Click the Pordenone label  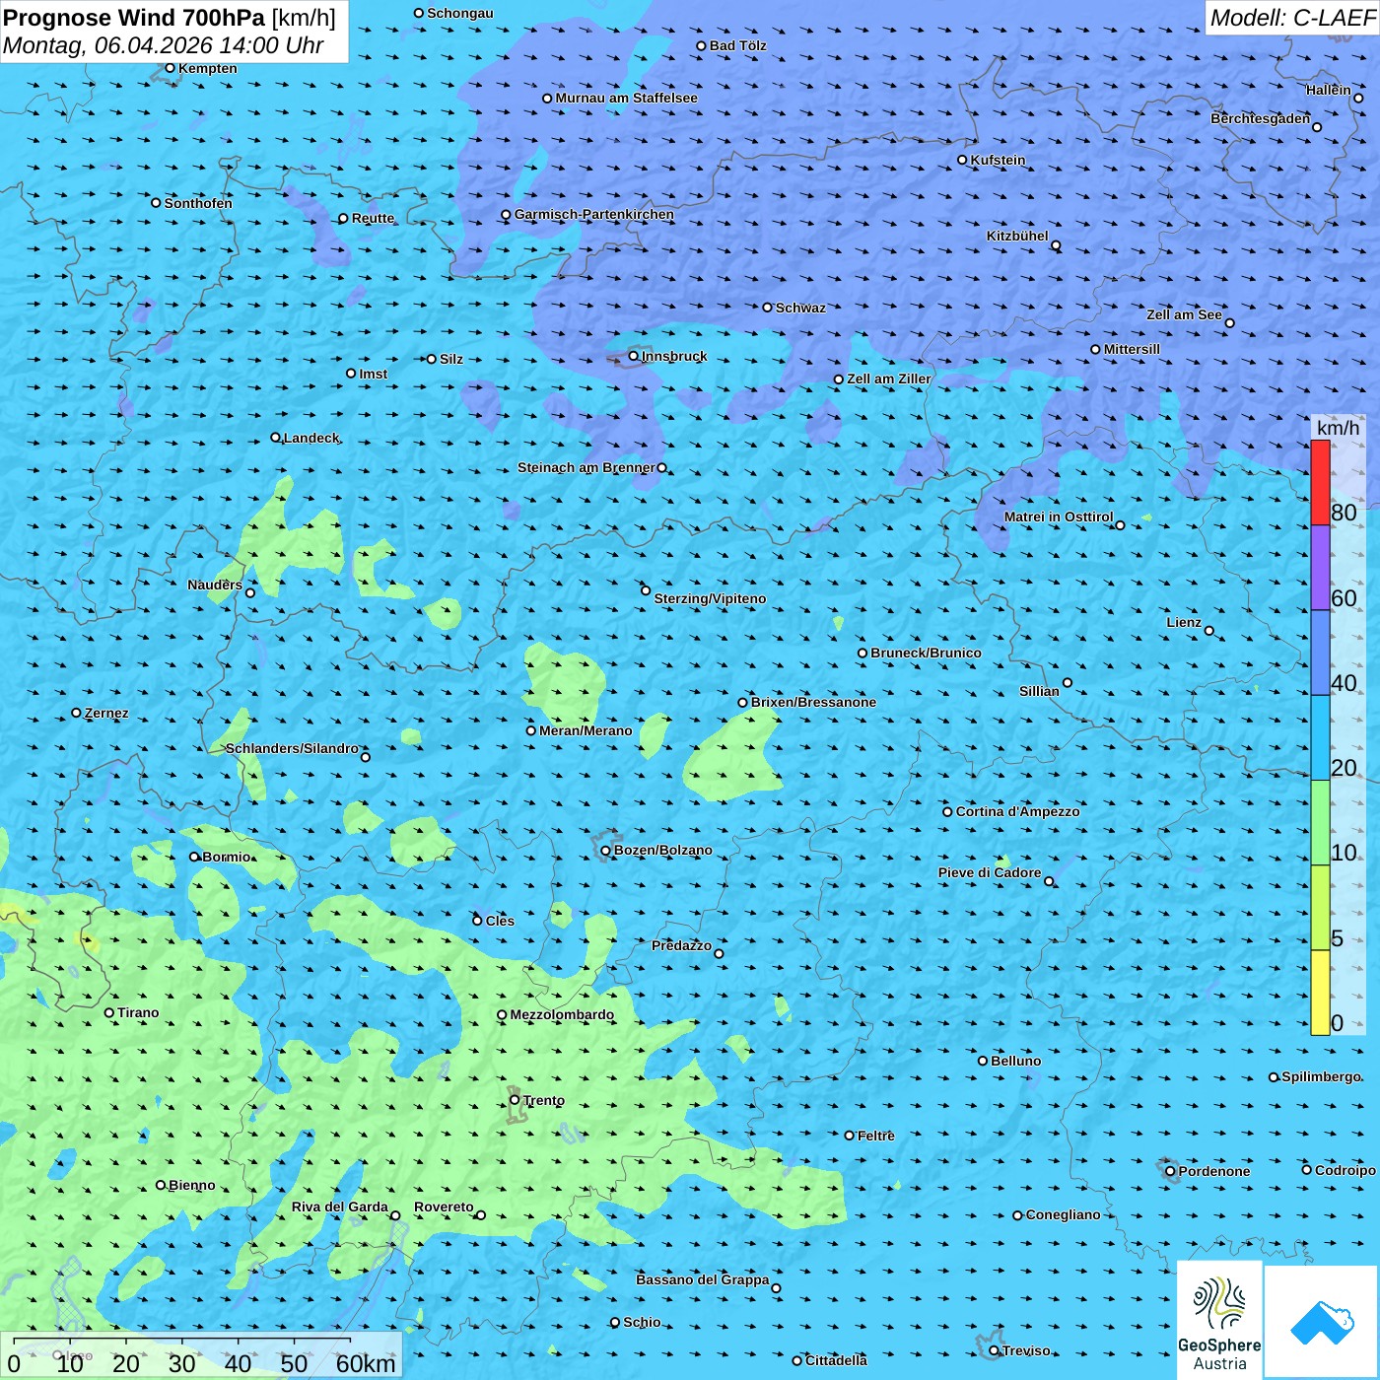1214,1171
